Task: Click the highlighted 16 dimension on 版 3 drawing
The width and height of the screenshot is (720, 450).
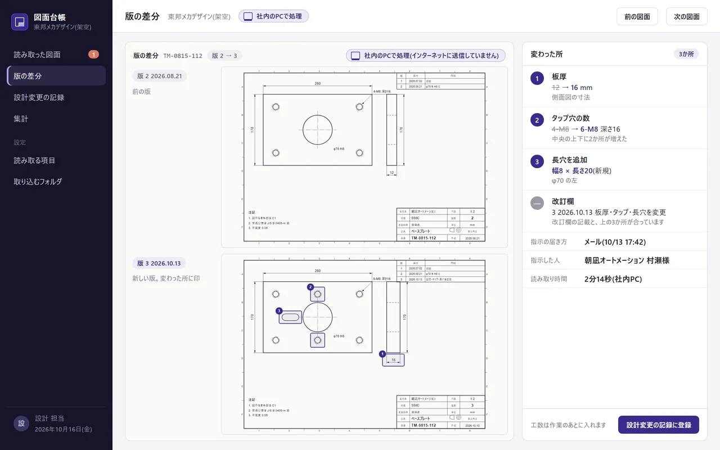Action: 393,360
